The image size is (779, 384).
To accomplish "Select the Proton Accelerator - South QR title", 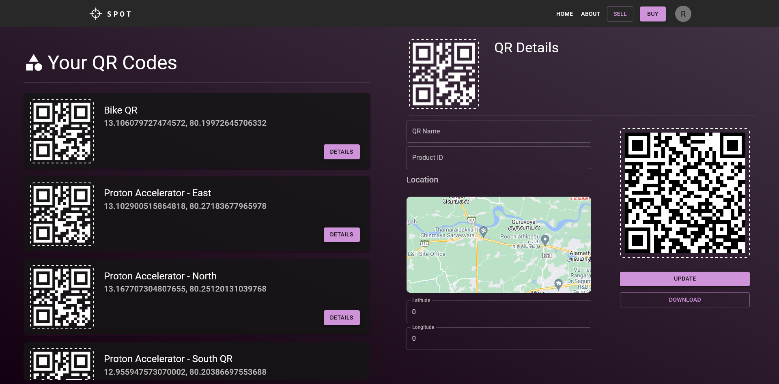I will (168, 359).
